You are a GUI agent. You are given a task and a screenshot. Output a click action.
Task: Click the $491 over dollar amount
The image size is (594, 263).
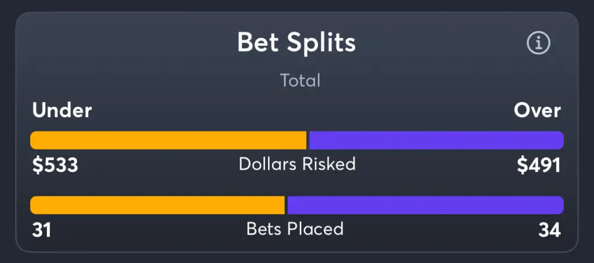[x=539, y=165]
